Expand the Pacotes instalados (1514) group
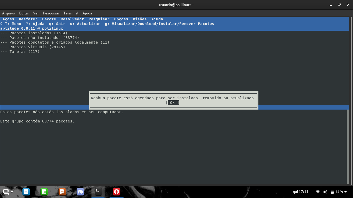The image size is (353, 198). (34, 33)
